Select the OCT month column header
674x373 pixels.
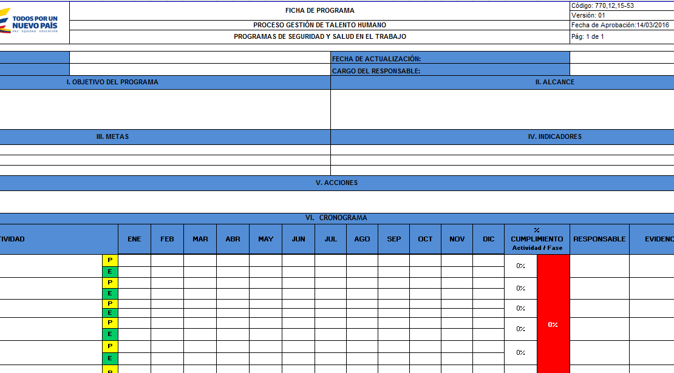coord(426,239)
